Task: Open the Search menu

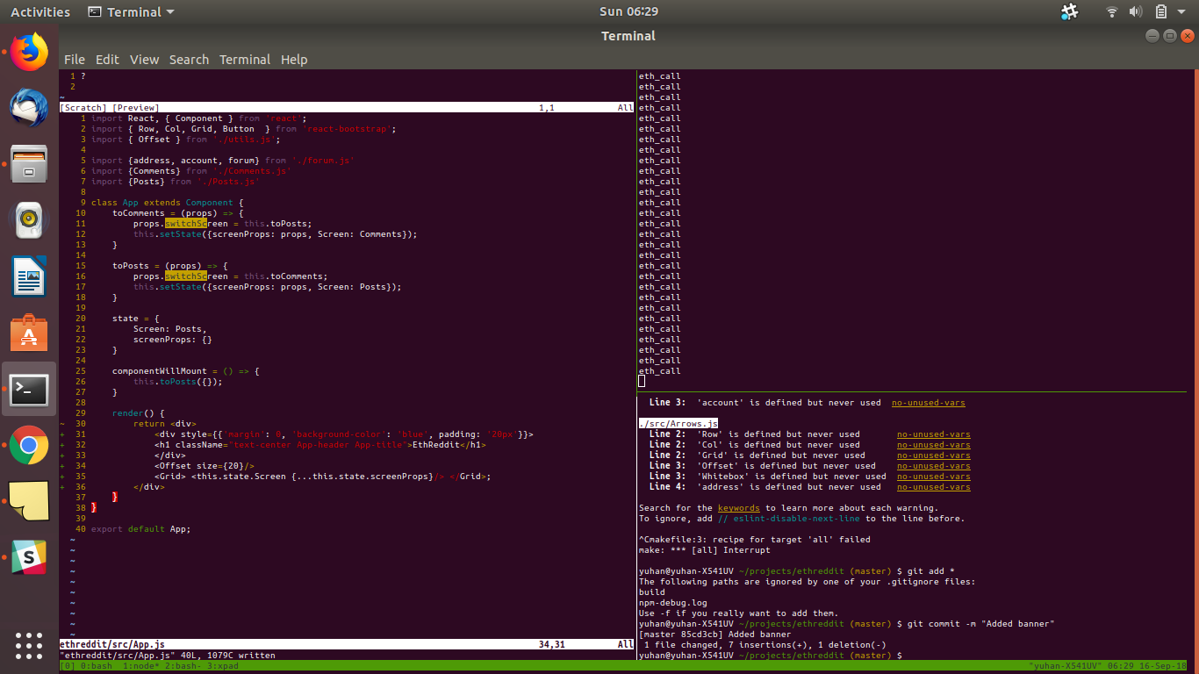Action: tap(189, 60)
